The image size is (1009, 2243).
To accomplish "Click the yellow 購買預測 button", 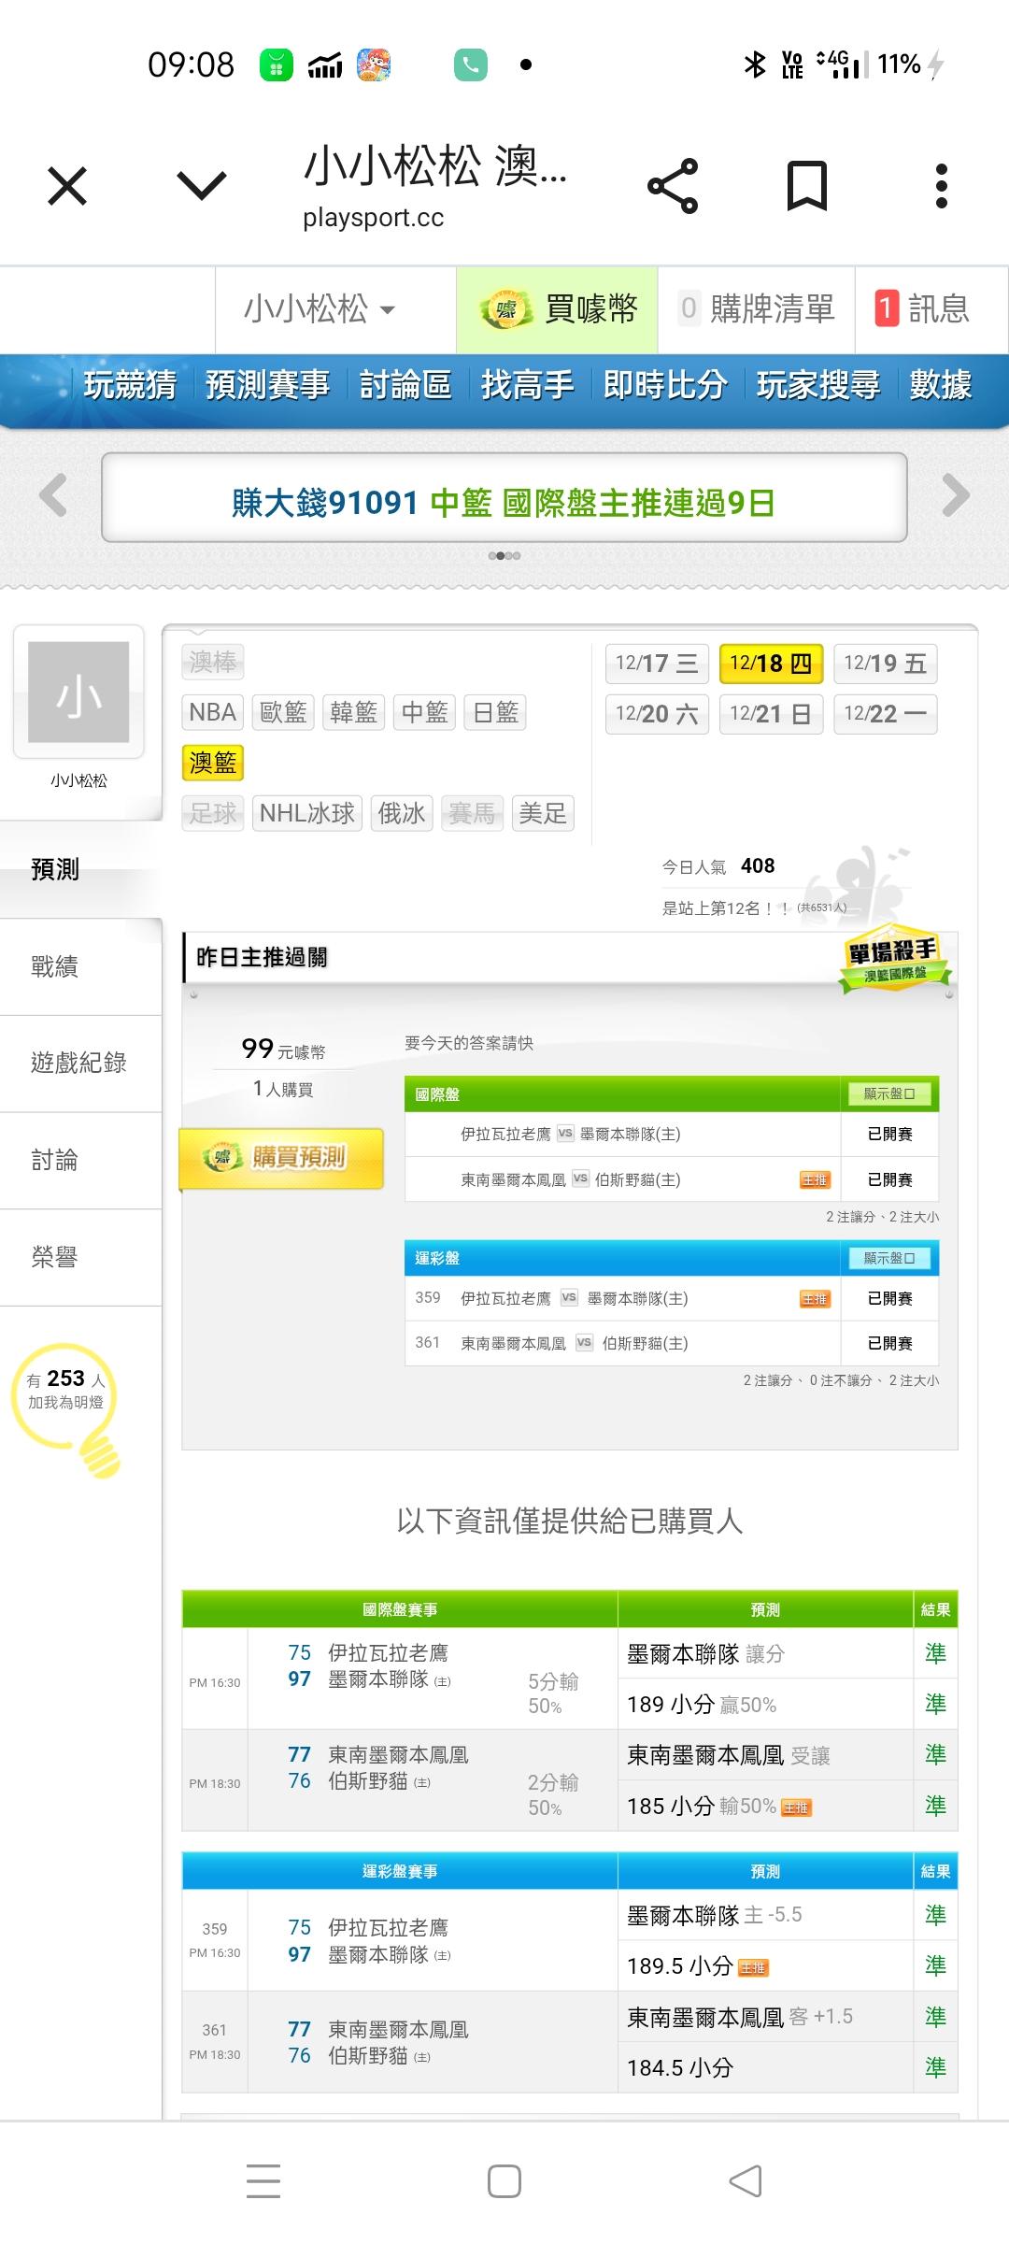I will [281, 1158].
